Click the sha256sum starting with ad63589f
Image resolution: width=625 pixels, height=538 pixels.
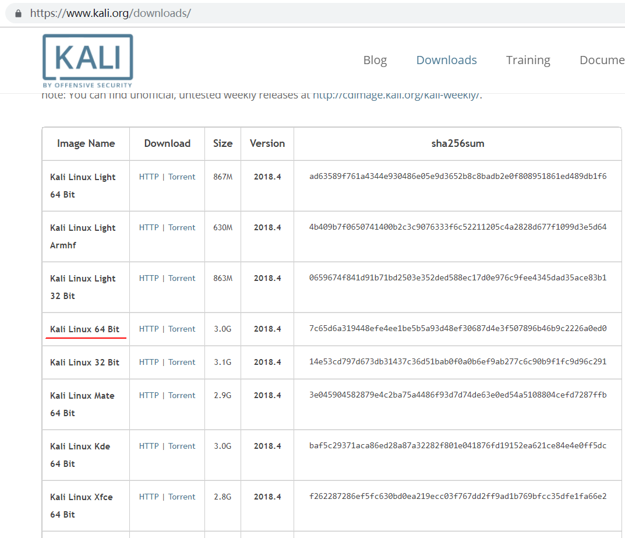click(458, 176)
